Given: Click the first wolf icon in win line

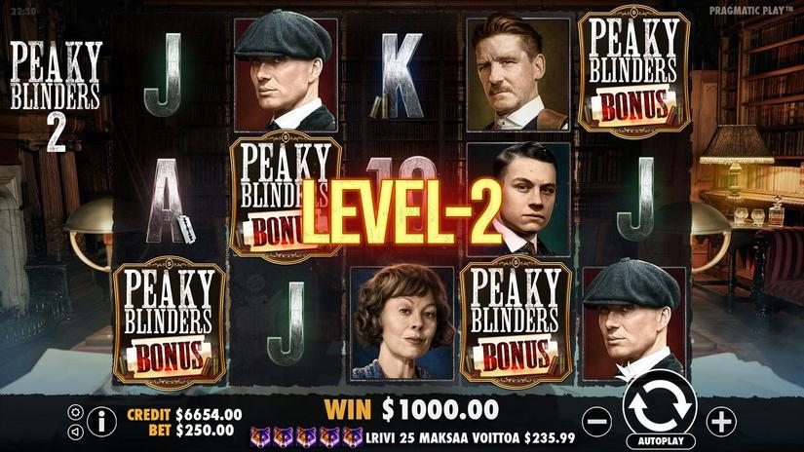Looking at the screenshot, I should (260, 437).
